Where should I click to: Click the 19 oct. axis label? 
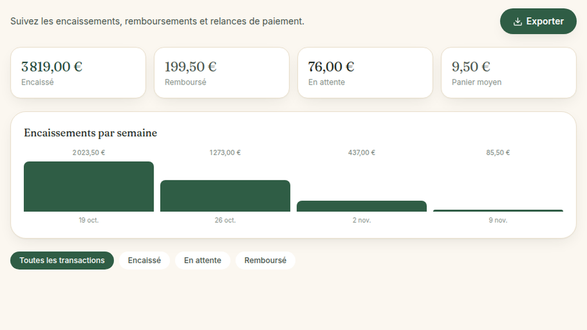[89, 220]
